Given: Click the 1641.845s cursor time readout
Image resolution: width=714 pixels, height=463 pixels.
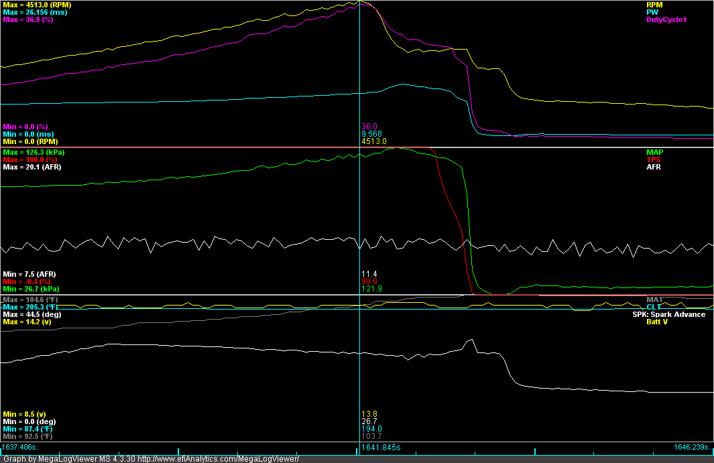Looking at the screenshot, I should pyautogui.click(x=381, y=447).
